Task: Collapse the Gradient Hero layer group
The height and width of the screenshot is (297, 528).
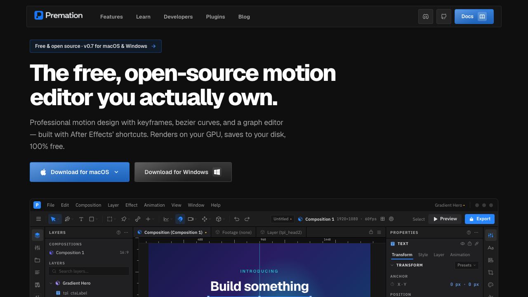Action: [x=51, y=283]
